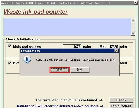The image size is (139, 112).
Task: Click the main pad counter value field
Action: 72,46
